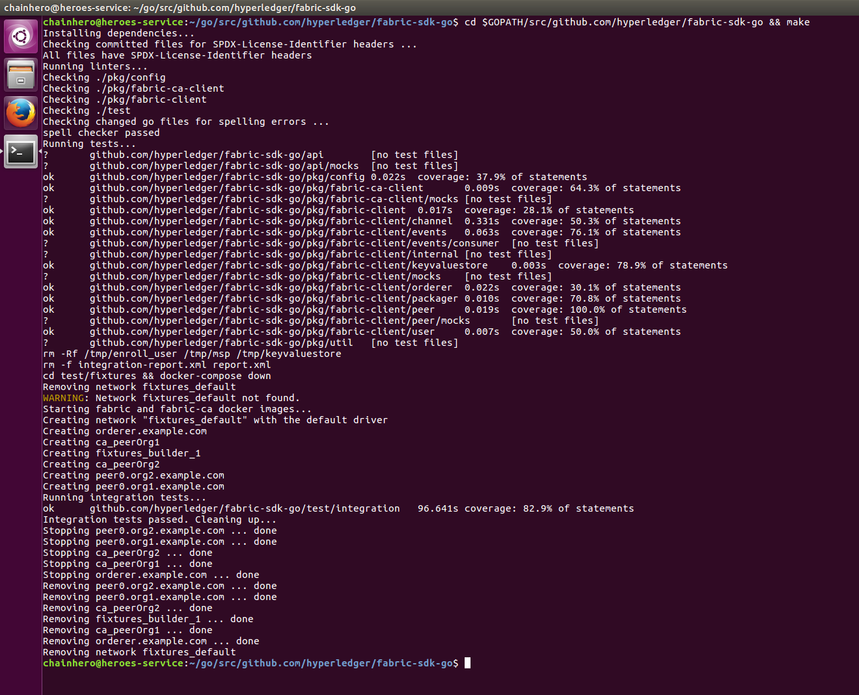Click final 'Removing network fixtures_default' line

(x=139, y=652)
